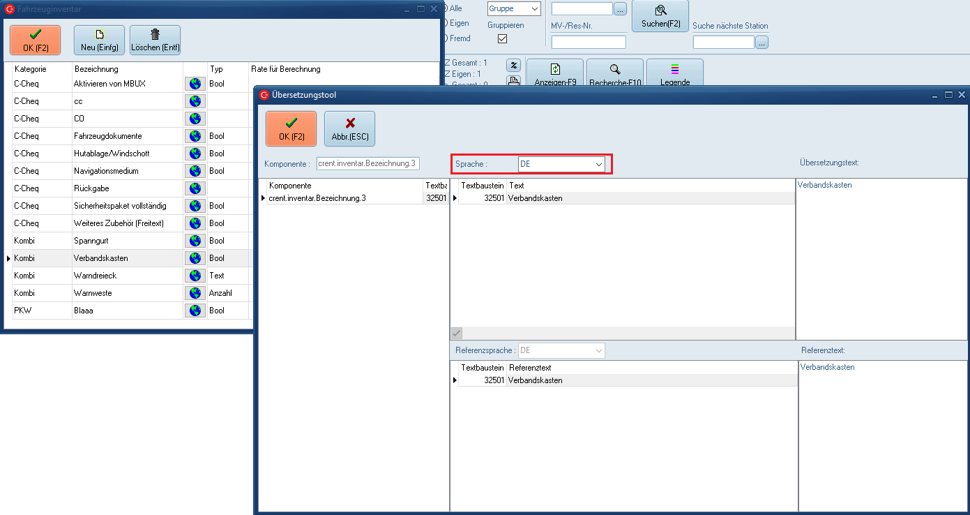The image size is (970, 515).
Task: Select Referenztext cell Verbandskasten in the lower grid
Action: (x=652, y=380)
